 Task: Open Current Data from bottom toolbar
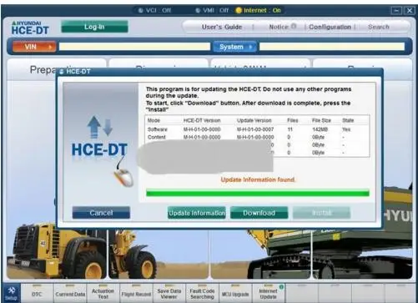coord(70,294)
